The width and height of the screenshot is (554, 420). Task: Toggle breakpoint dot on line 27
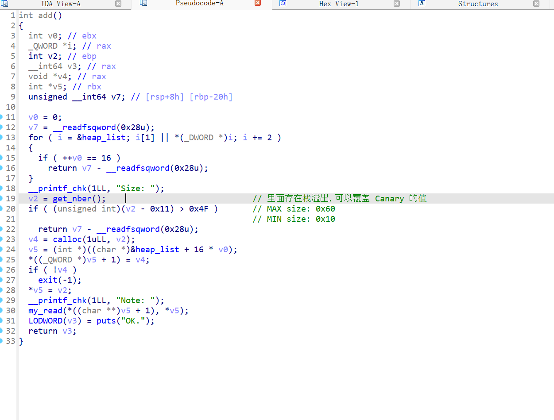(x=1, y=280)
